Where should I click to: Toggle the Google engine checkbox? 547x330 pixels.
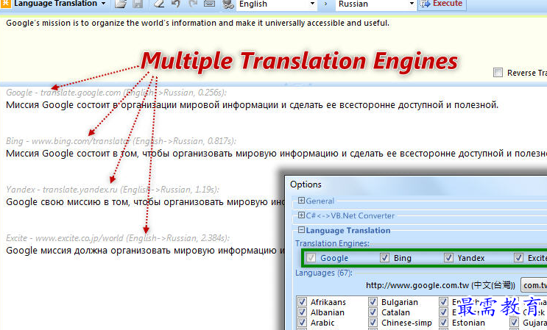coord(311,257)
